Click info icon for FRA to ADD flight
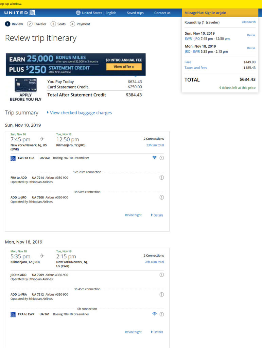The width and height of the screenshot is (262, 348). pyautogui.click(x=162, y=177)
